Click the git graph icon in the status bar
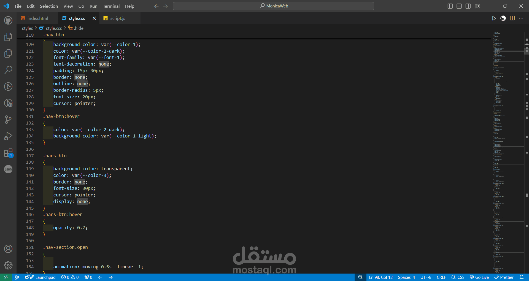Viewport: 529px width, 281px height. tap(17, 277)
